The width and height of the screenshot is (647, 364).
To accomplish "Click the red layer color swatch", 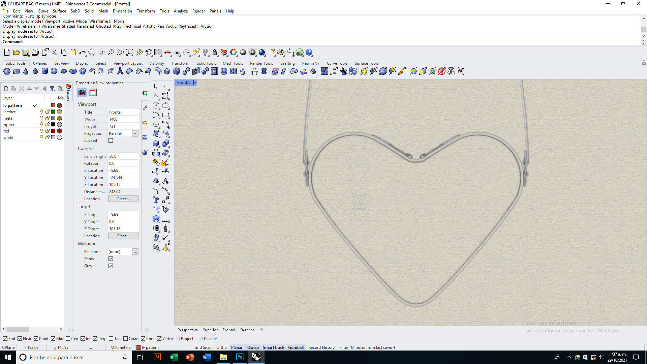I will click(53, 131).
